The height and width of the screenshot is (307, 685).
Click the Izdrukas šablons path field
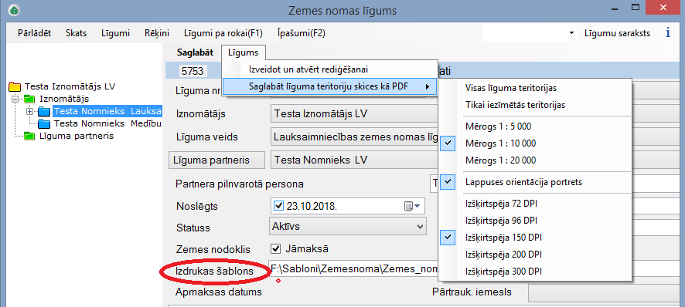click(x=354, y=269)
